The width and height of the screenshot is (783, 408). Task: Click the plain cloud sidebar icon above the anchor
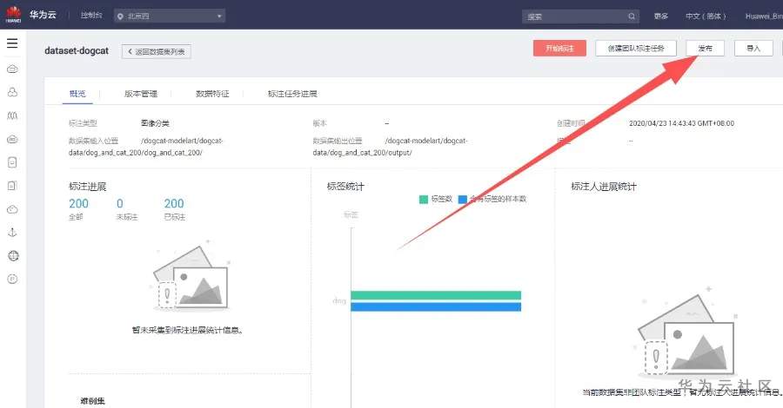coord(12,209)
